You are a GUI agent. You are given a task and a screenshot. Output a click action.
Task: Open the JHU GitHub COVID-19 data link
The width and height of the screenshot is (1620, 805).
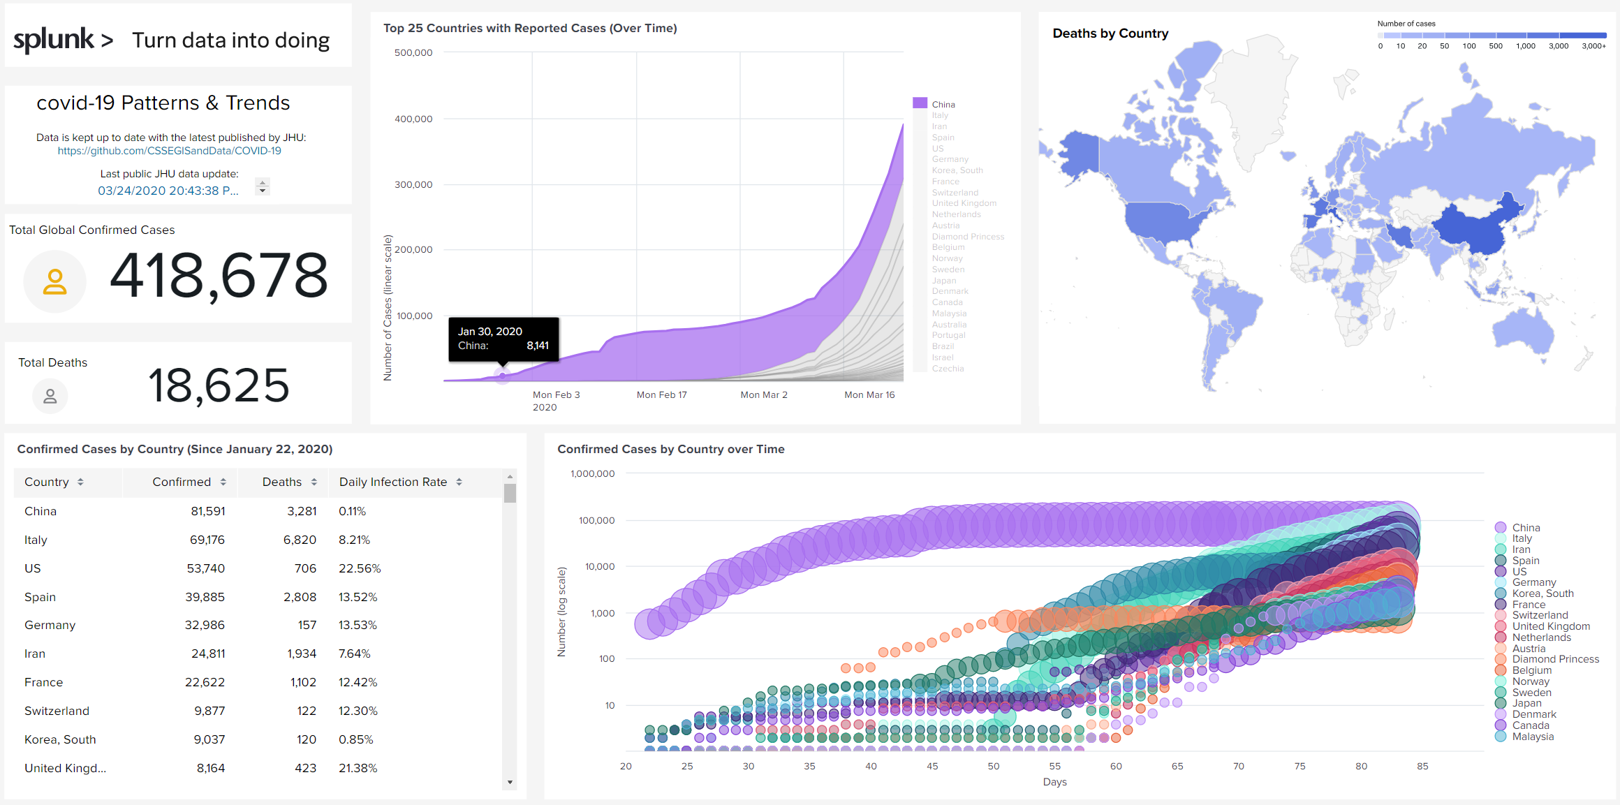point(169,149)
